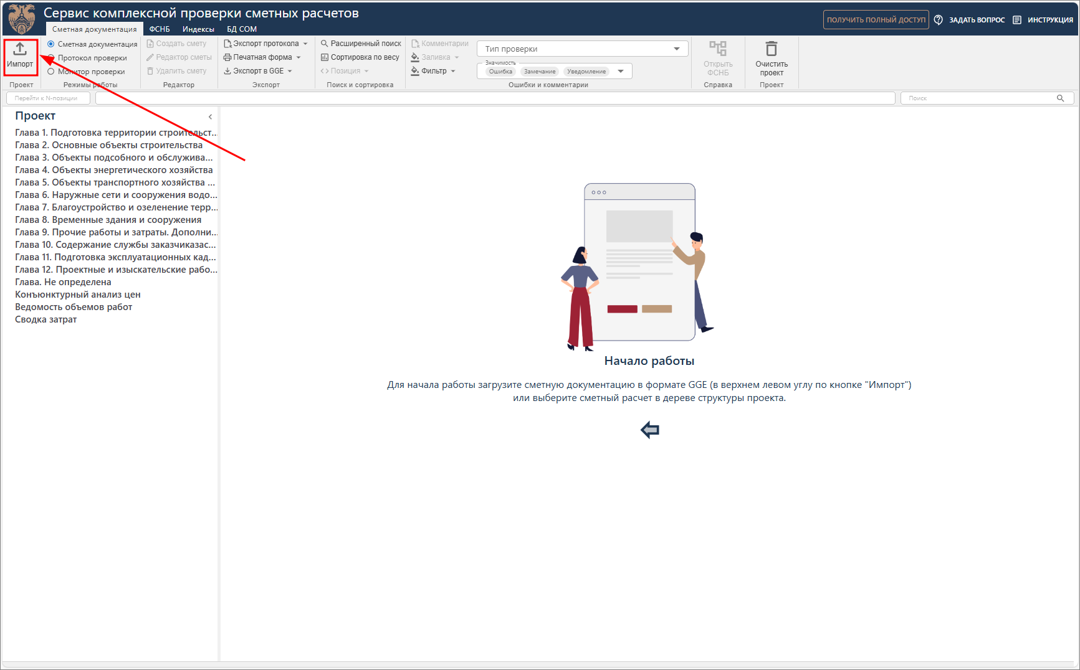Select Сметная документация radio button
Viewport: 1080px width, 670px height.
pyautogui.click(x=51, y=44)
